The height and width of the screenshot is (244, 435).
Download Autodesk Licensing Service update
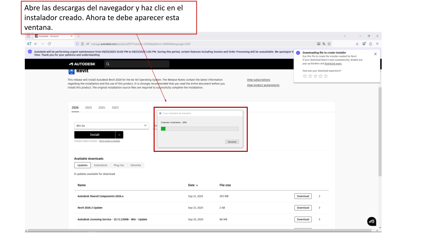point(303,219)
